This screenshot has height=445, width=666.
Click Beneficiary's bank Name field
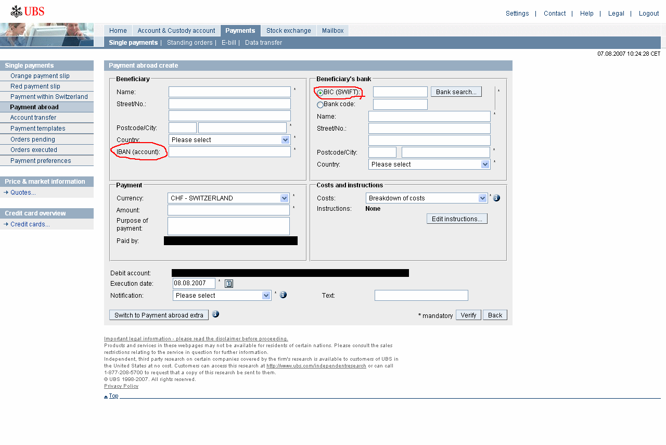(429, 116)
